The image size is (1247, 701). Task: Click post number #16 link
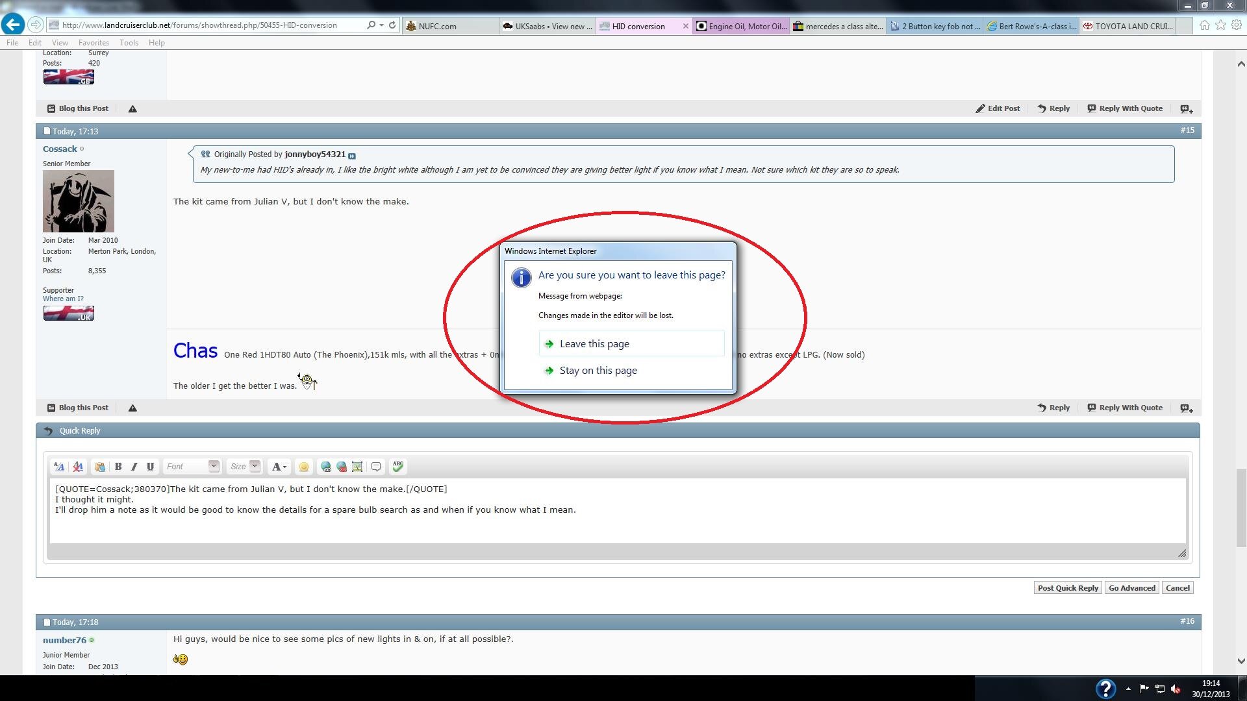pos(1187,621)
